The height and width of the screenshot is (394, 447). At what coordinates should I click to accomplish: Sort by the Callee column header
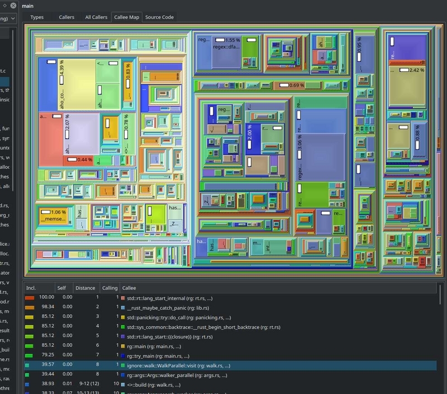(278, 288)
